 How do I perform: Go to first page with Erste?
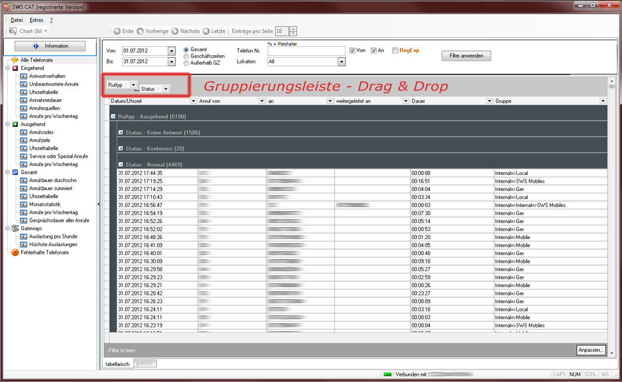tap(124, 31)
